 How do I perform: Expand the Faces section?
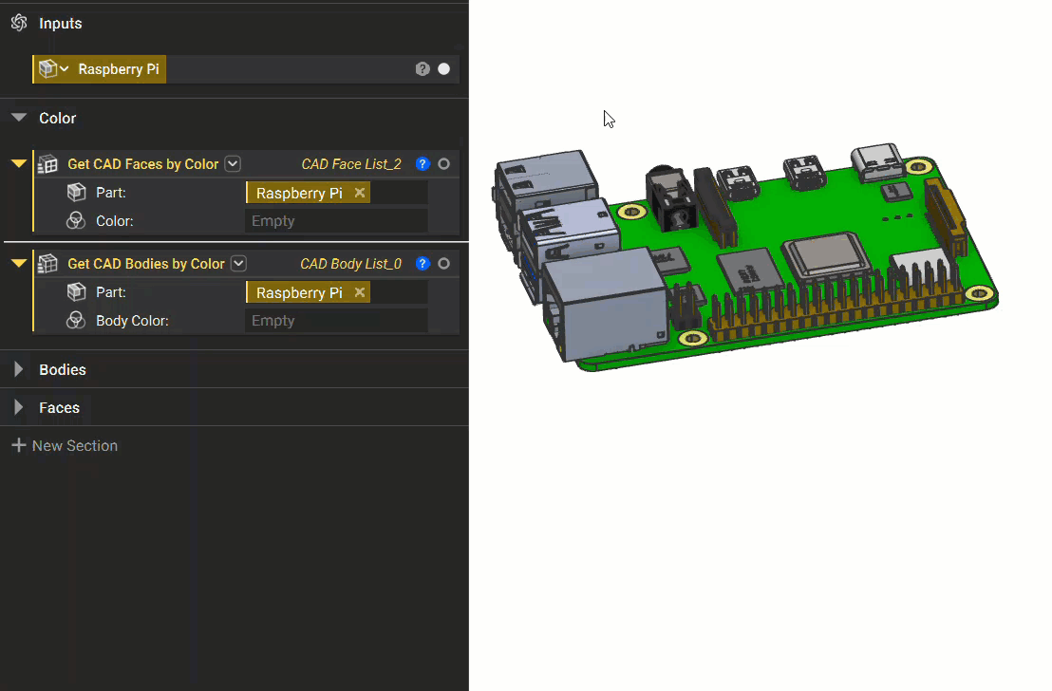[17, 407]
